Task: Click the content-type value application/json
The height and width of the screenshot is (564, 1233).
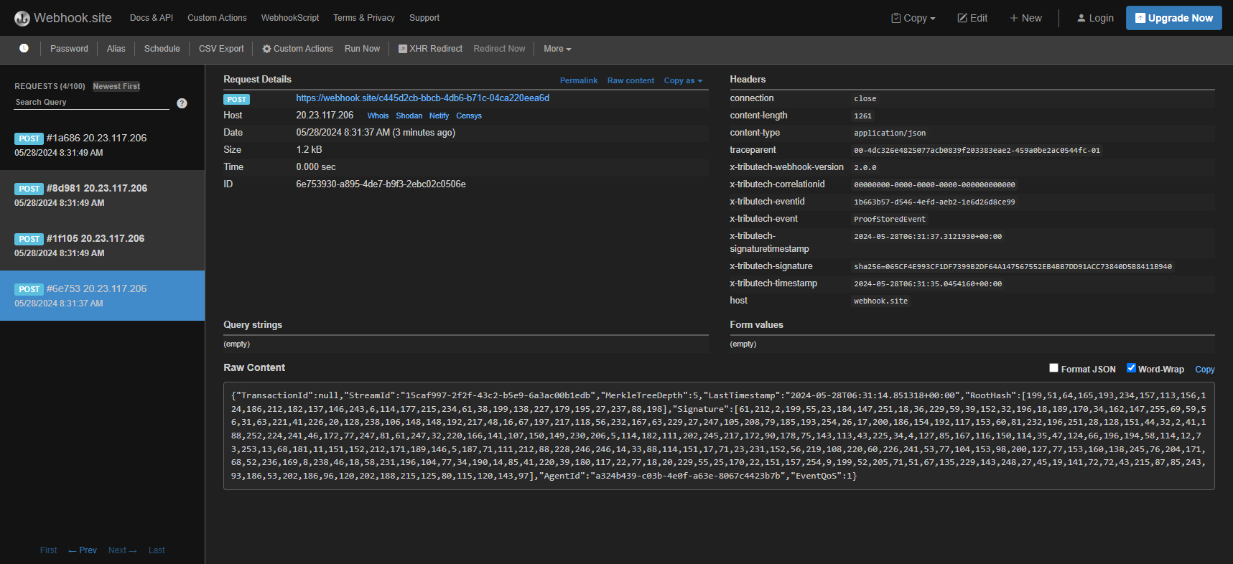Action: click(x=890, y=133)
